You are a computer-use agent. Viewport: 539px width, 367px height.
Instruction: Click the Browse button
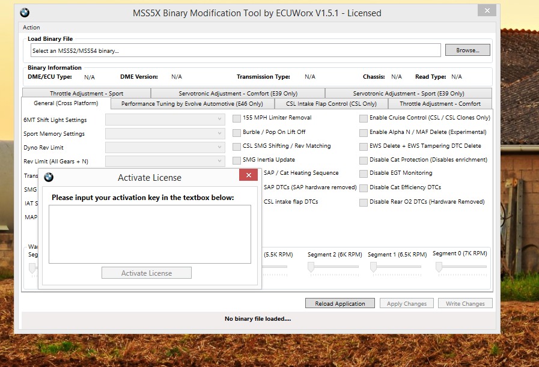(467, 50)
